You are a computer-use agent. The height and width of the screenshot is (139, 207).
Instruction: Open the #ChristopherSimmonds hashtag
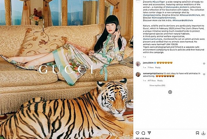click(x=164, y=18)
